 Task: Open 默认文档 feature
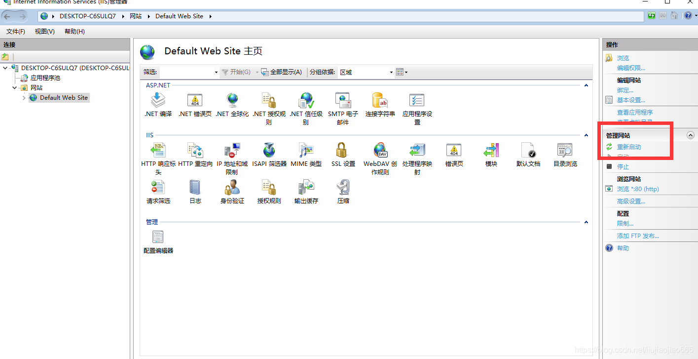[528, 155]
